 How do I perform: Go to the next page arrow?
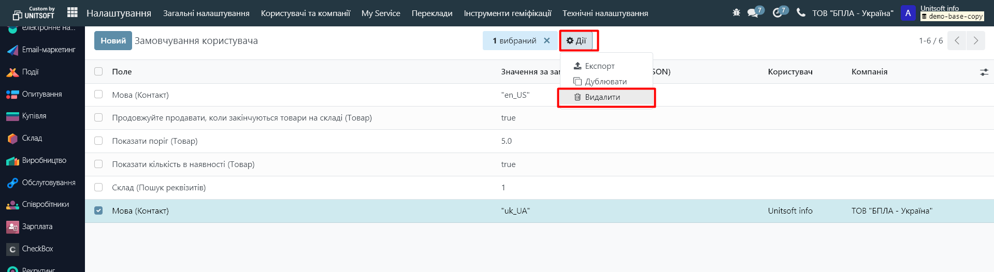[975, 41]
